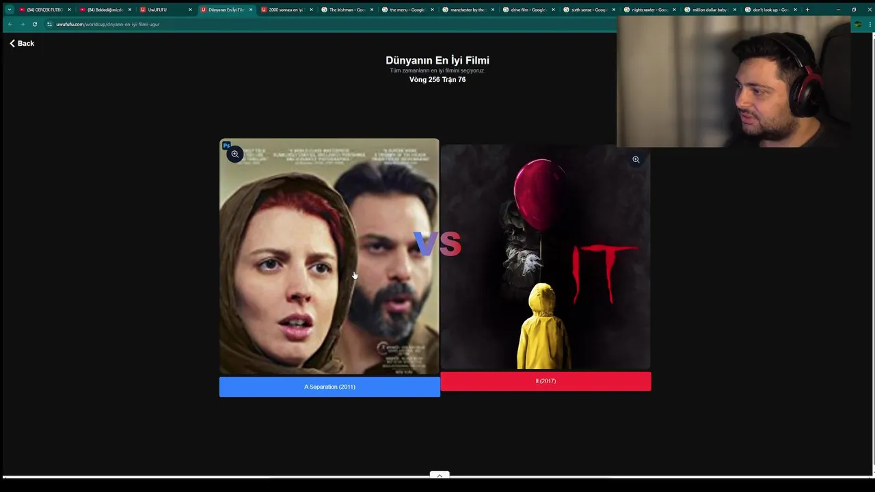Reload the current page

[x=35, y=24]
